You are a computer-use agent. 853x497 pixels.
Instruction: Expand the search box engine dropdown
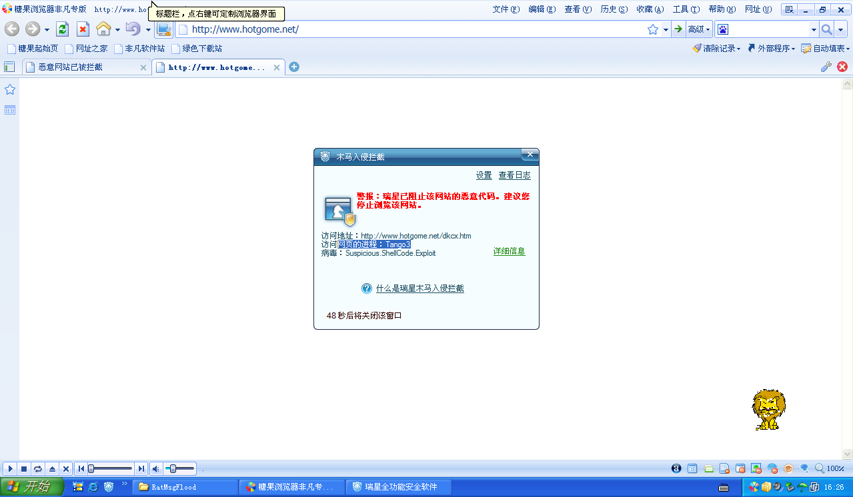tap(814, 30)
